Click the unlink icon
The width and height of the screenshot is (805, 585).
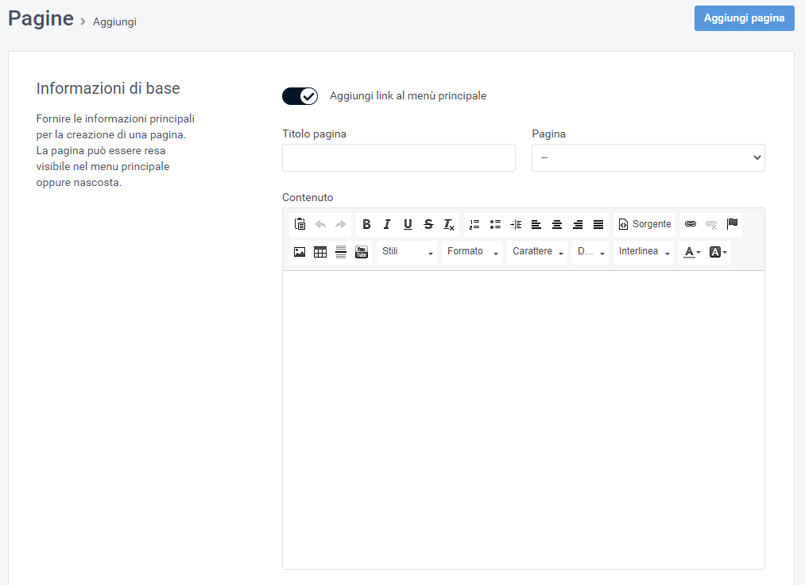(711, 224)
